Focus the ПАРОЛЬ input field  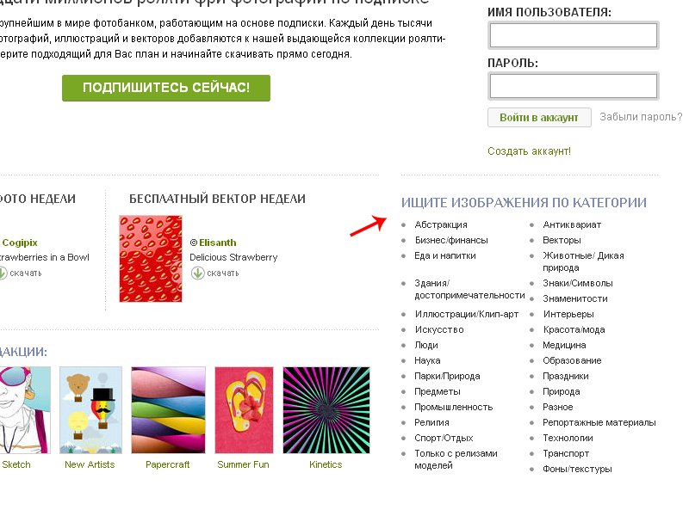pos(574,86)
